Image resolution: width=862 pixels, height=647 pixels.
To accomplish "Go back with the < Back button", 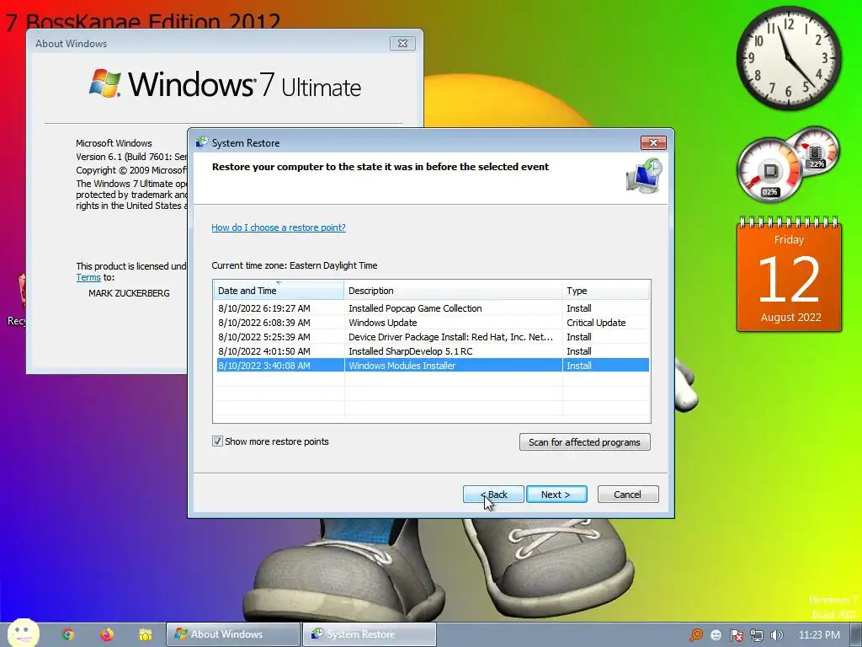I will click(493, 494).
